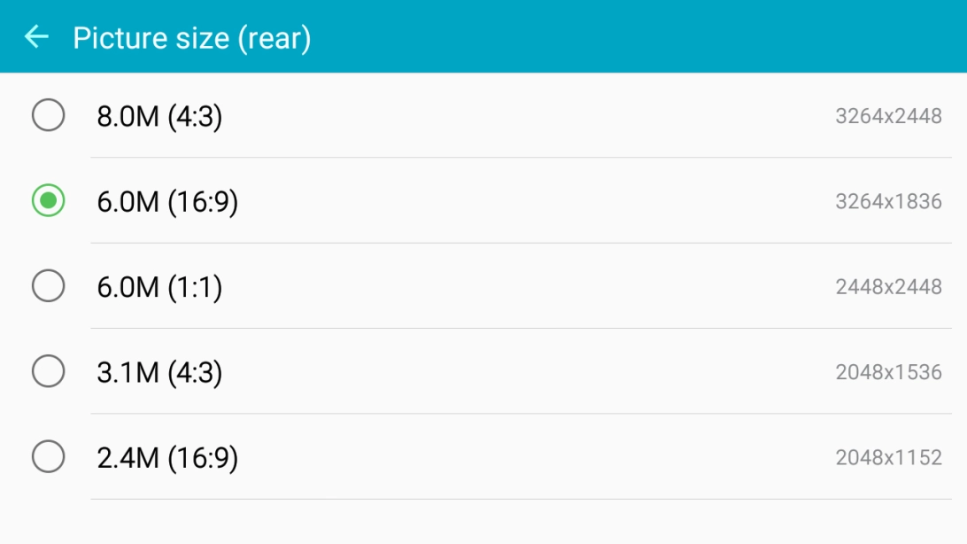Click blank space below the 2.4M option
This screenshot has height=544, width=967.
click(x=483, y=523)
